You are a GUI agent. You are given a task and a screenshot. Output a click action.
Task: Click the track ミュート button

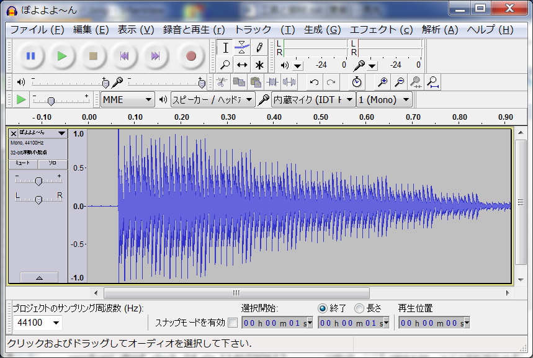23,164
